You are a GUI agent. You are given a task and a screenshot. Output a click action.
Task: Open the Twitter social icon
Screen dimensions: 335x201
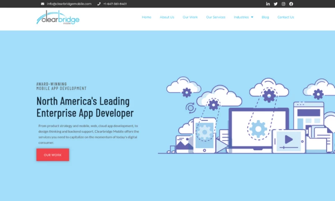[x=276, y=4]
